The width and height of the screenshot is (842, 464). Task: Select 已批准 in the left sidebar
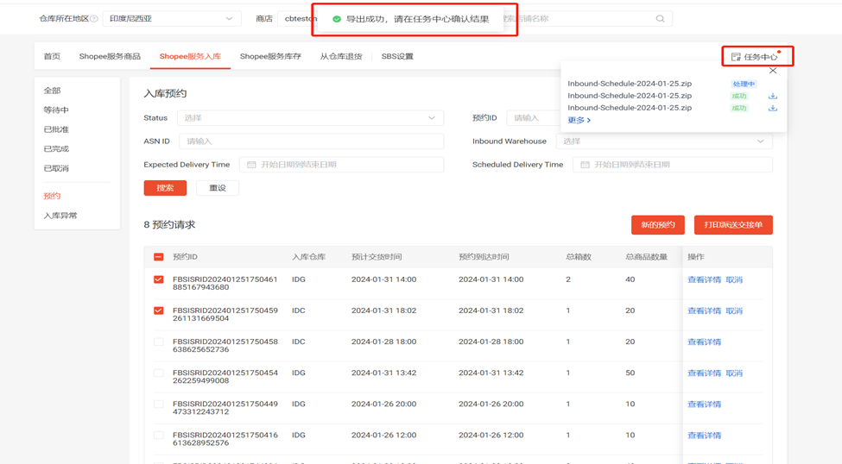(56, 129)
